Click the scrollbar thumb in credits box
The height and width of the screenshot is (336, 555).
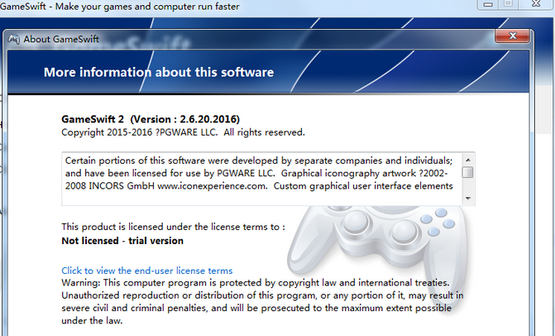pyautogui.click(x=468, y=172)
